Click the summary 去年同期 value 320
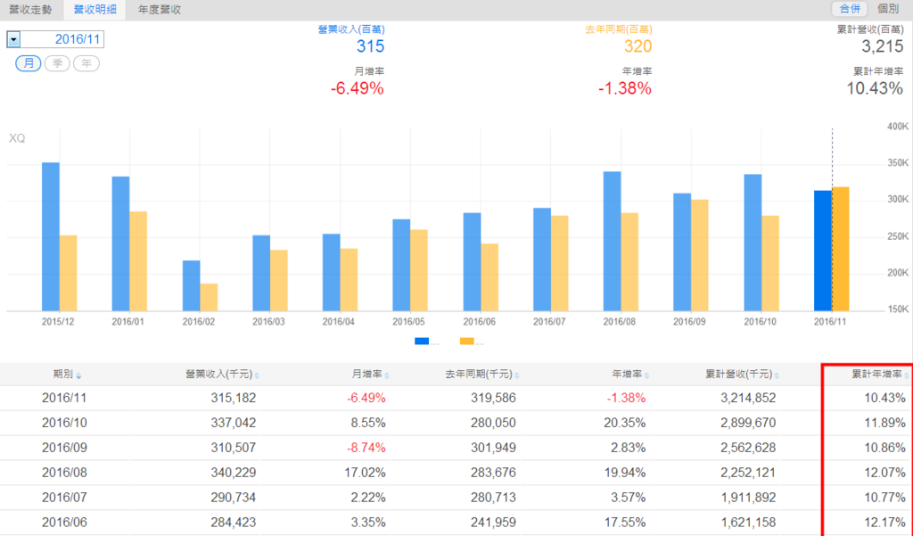Screen dimensions: 913x536 tap(637, 46)
